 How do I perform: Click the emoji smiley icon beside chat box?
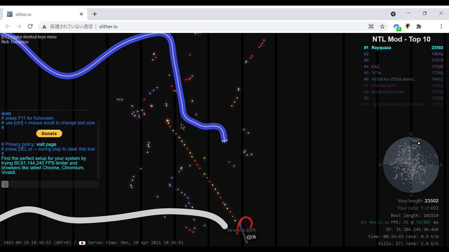click(x=5, y=184)
